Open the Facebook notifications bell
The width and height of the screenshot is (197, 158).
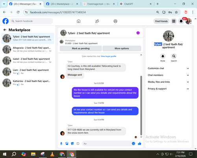tap(181, 21)
